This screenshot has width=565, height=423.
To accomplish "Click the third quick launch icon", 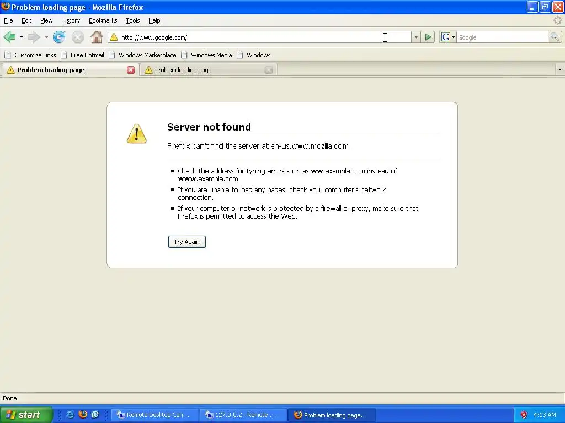I will point(95,414).
